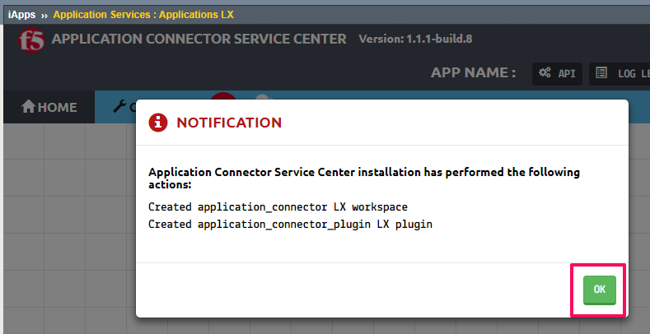Click the APP NAME label
Viewport: 650px width, 334px height.
tap(473, 73)
